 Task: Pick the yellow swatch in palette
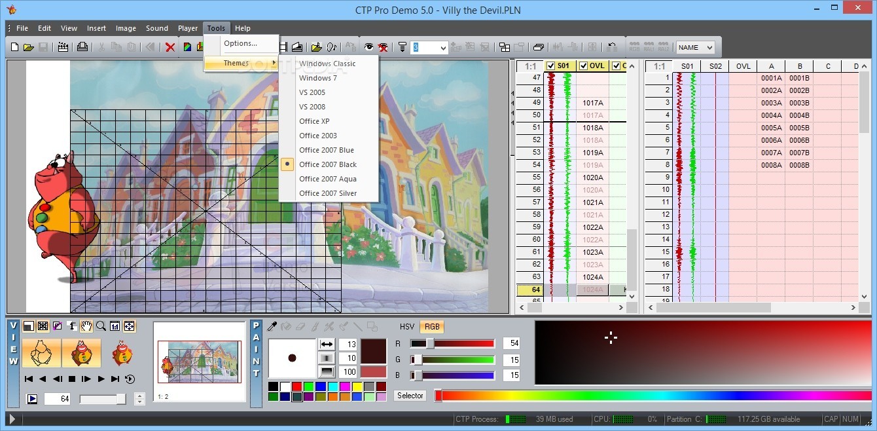point(357,386)
